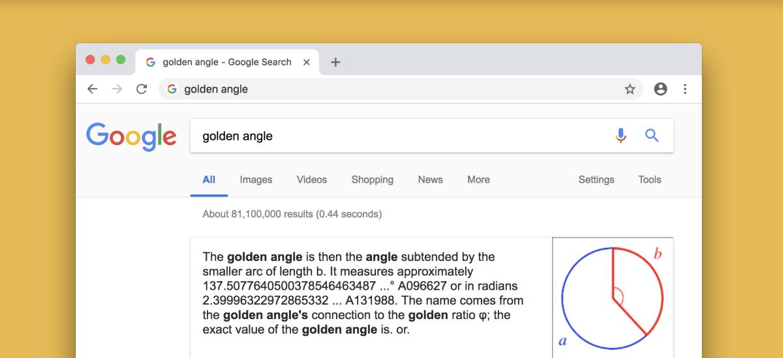Reload the page
783x358 pixels.
click(x=141, y=89)
